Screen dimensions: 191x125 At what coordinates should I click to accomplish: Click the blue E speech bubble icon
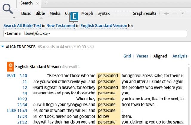74,18
